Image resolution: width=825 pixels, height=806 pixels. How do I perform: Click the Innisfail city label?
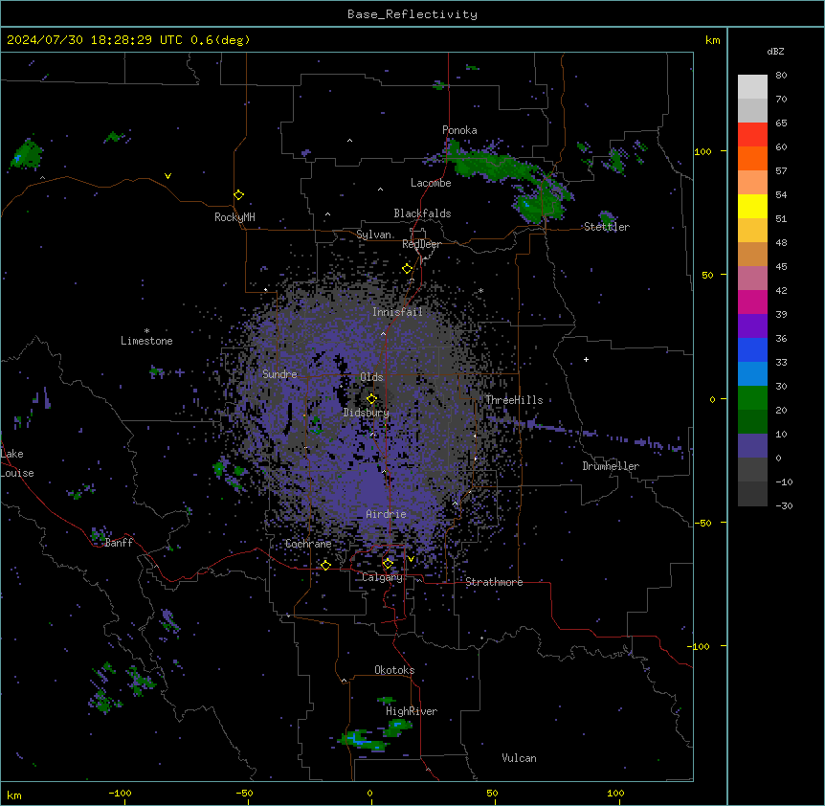click(x=397, y=312)
